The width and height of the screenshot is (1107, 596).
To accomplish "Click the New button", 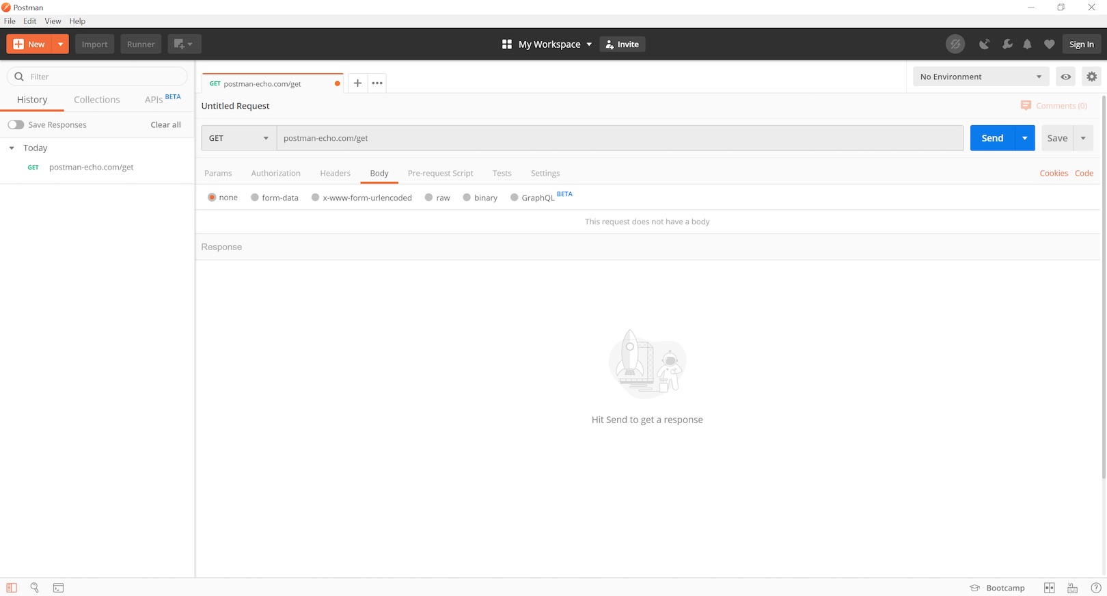I will 29,44.
